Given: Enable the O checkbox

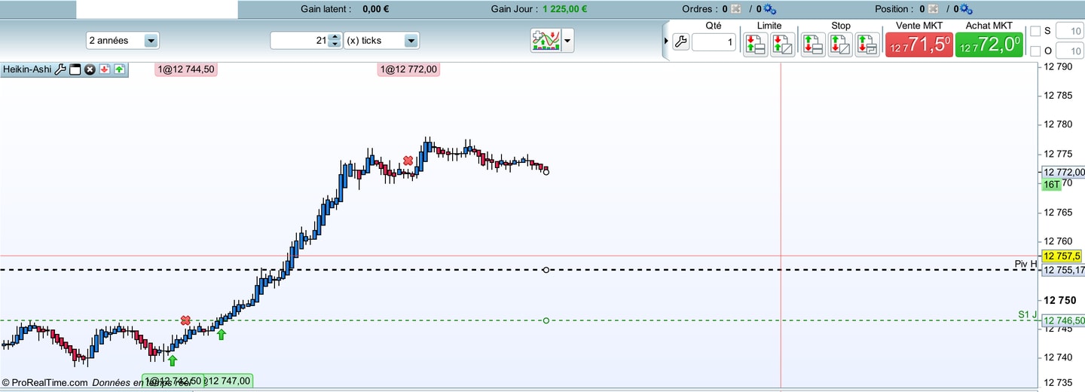Looking at the screenshot, I should point(1035,51).
